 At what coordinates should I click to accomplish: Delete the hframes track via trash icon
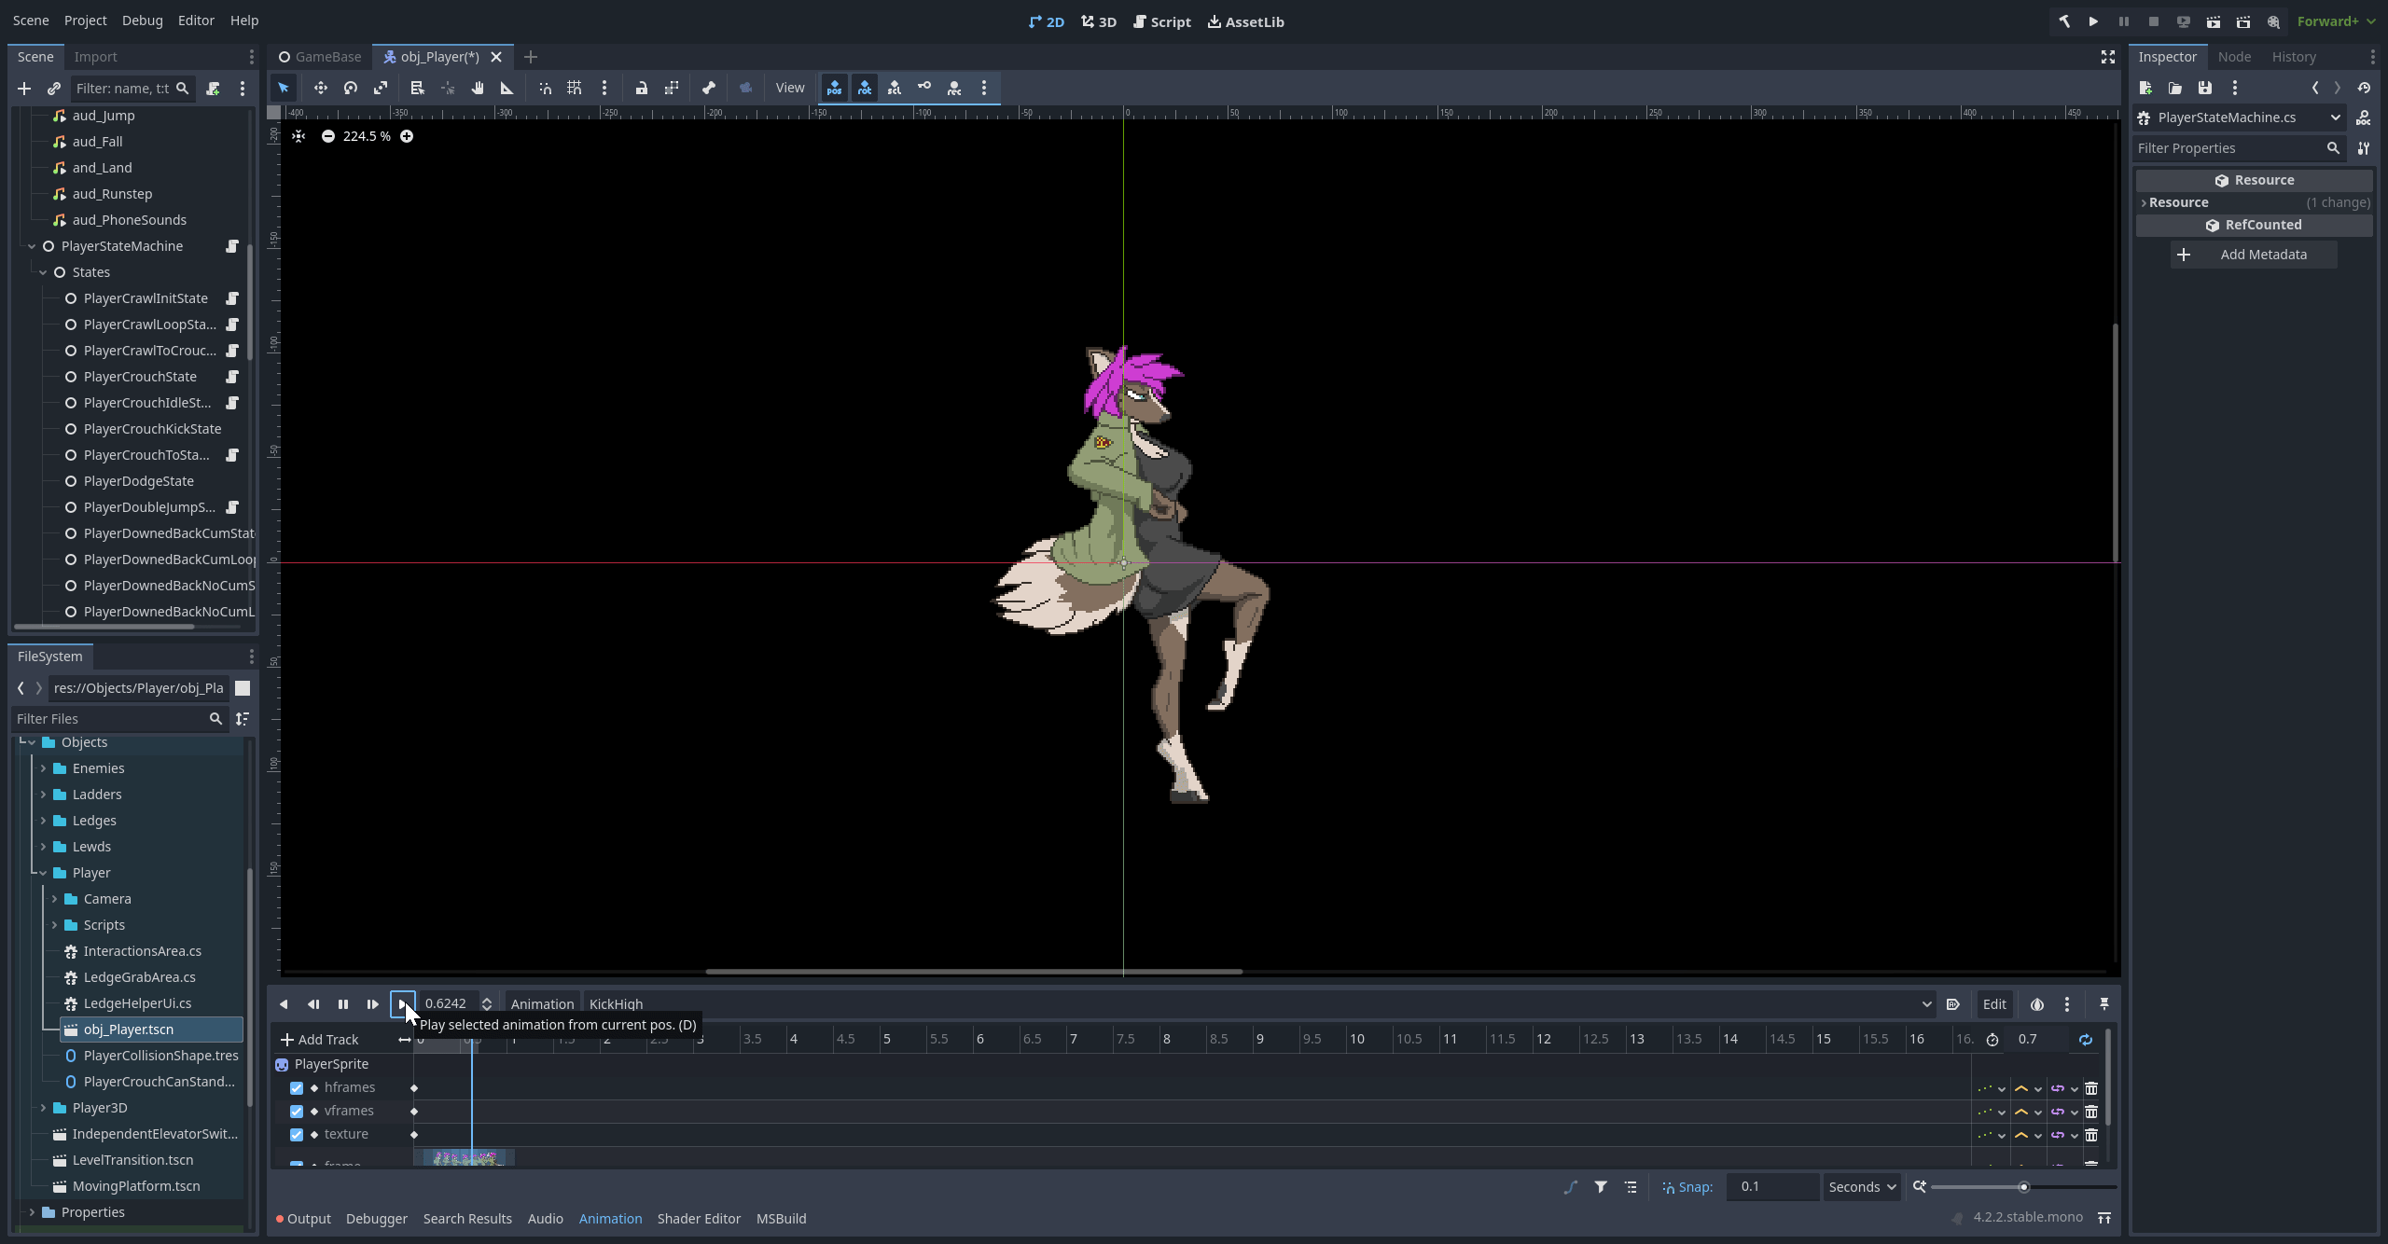[2091, 1088]
